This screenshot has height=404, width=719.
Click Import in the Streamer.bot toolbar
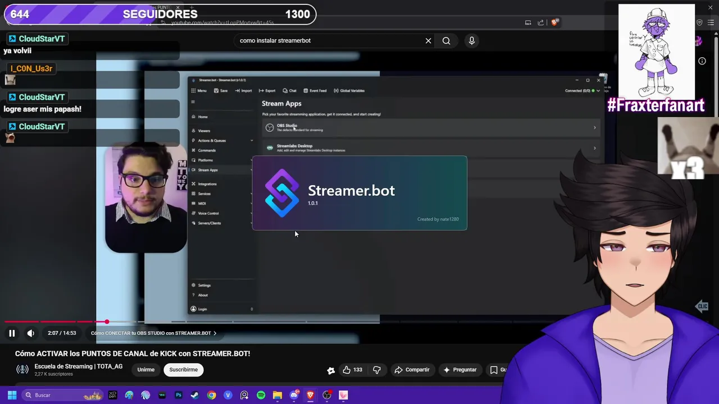pos(243,90)
